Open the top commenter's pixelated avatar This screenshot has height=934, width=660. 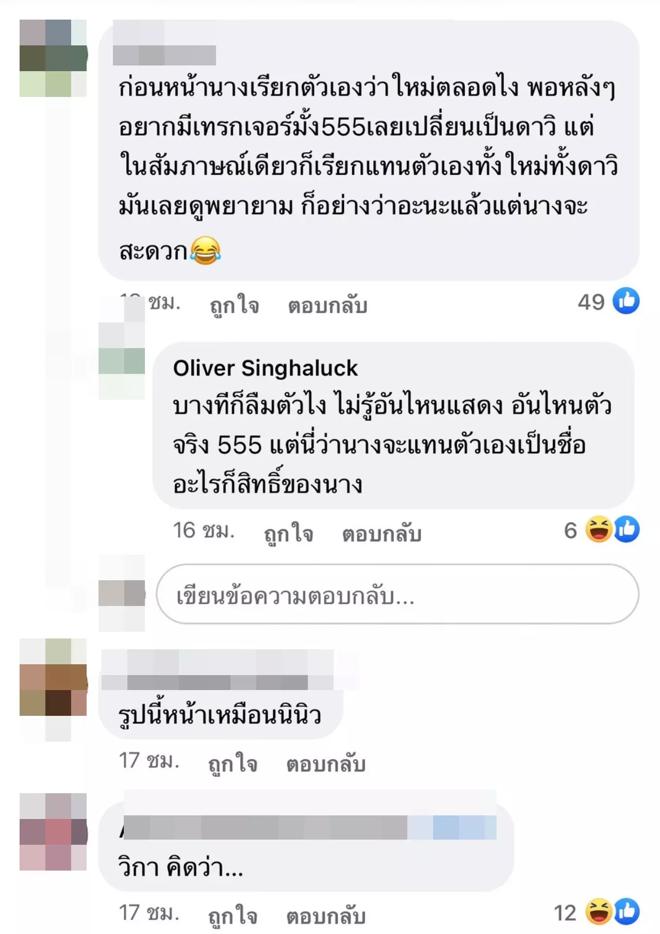(x=53, y=58)
